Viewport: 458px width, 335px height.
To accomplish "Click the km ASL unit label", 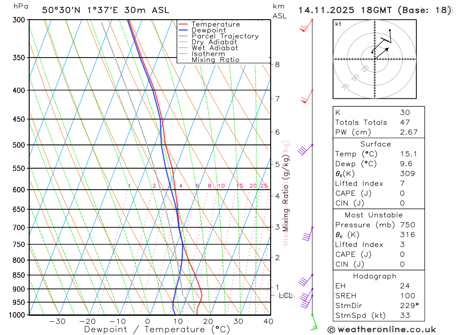I will [279, 11].
